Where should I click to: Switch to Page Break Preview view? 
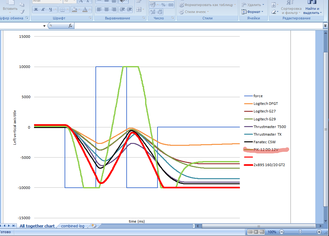[x=262, y=232]
